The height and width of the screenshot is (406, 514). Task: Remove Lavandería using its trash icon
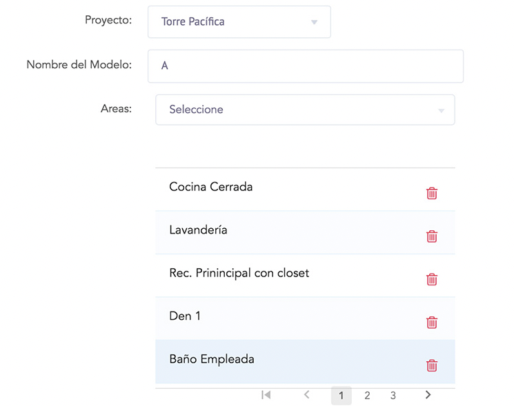point(432,236)
